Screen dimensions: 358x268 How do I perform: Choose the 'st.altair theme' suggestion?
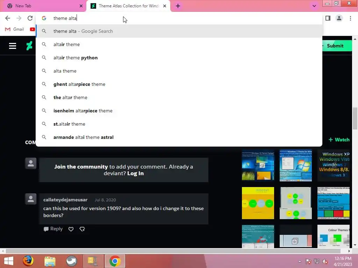(179, 124)
